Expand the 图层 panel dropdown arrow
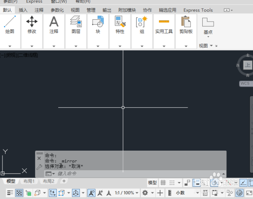253x199 pixels. pyautogui.click(x=76, y=46)
